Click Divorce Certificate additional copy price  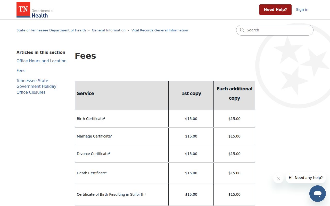234,154
